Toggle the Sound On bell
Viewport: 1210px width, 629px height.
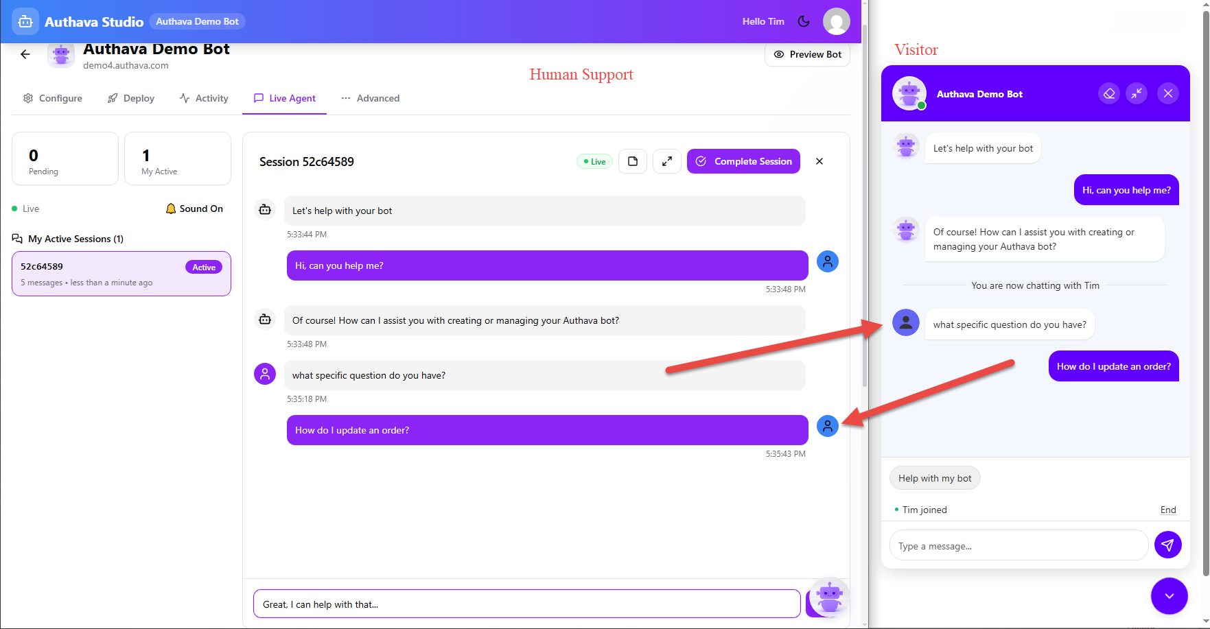(194, 209)
